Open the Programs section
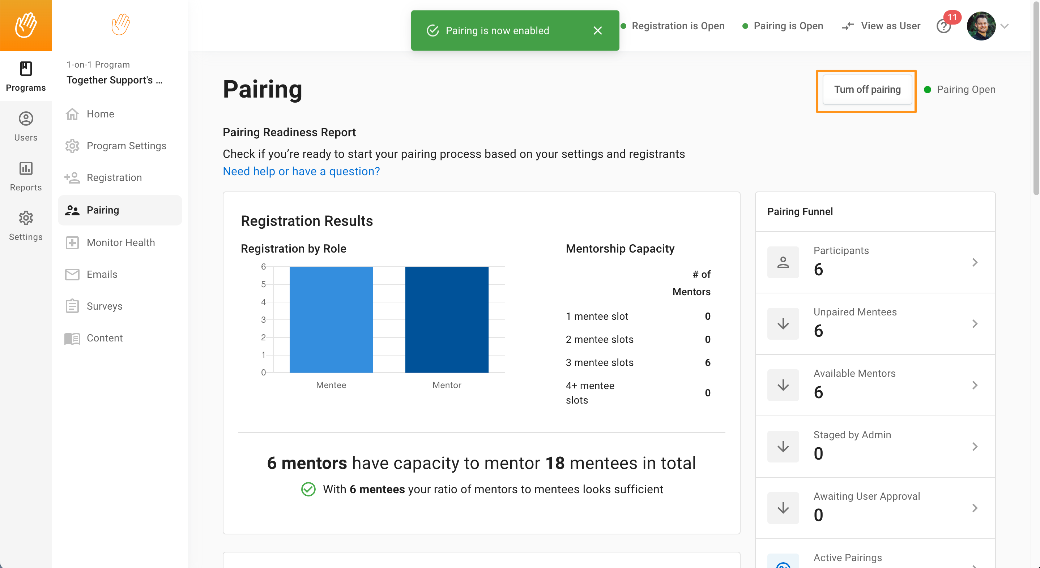The image size is (1040, 568). click(26, 76)
